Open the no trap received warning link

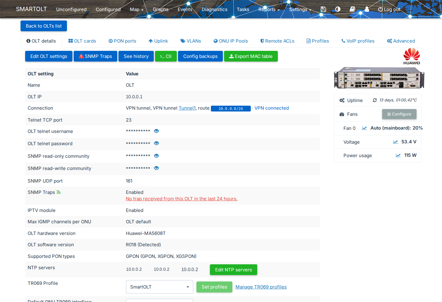point(182,199)
